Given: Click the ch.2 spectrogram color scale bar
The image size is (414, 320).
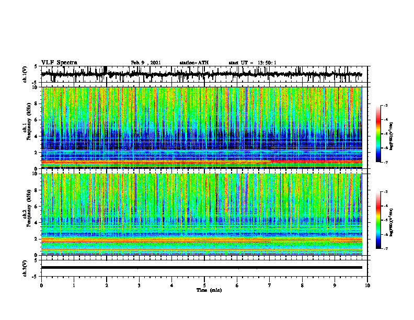Looking at the screenshot, I should [378, 220].
